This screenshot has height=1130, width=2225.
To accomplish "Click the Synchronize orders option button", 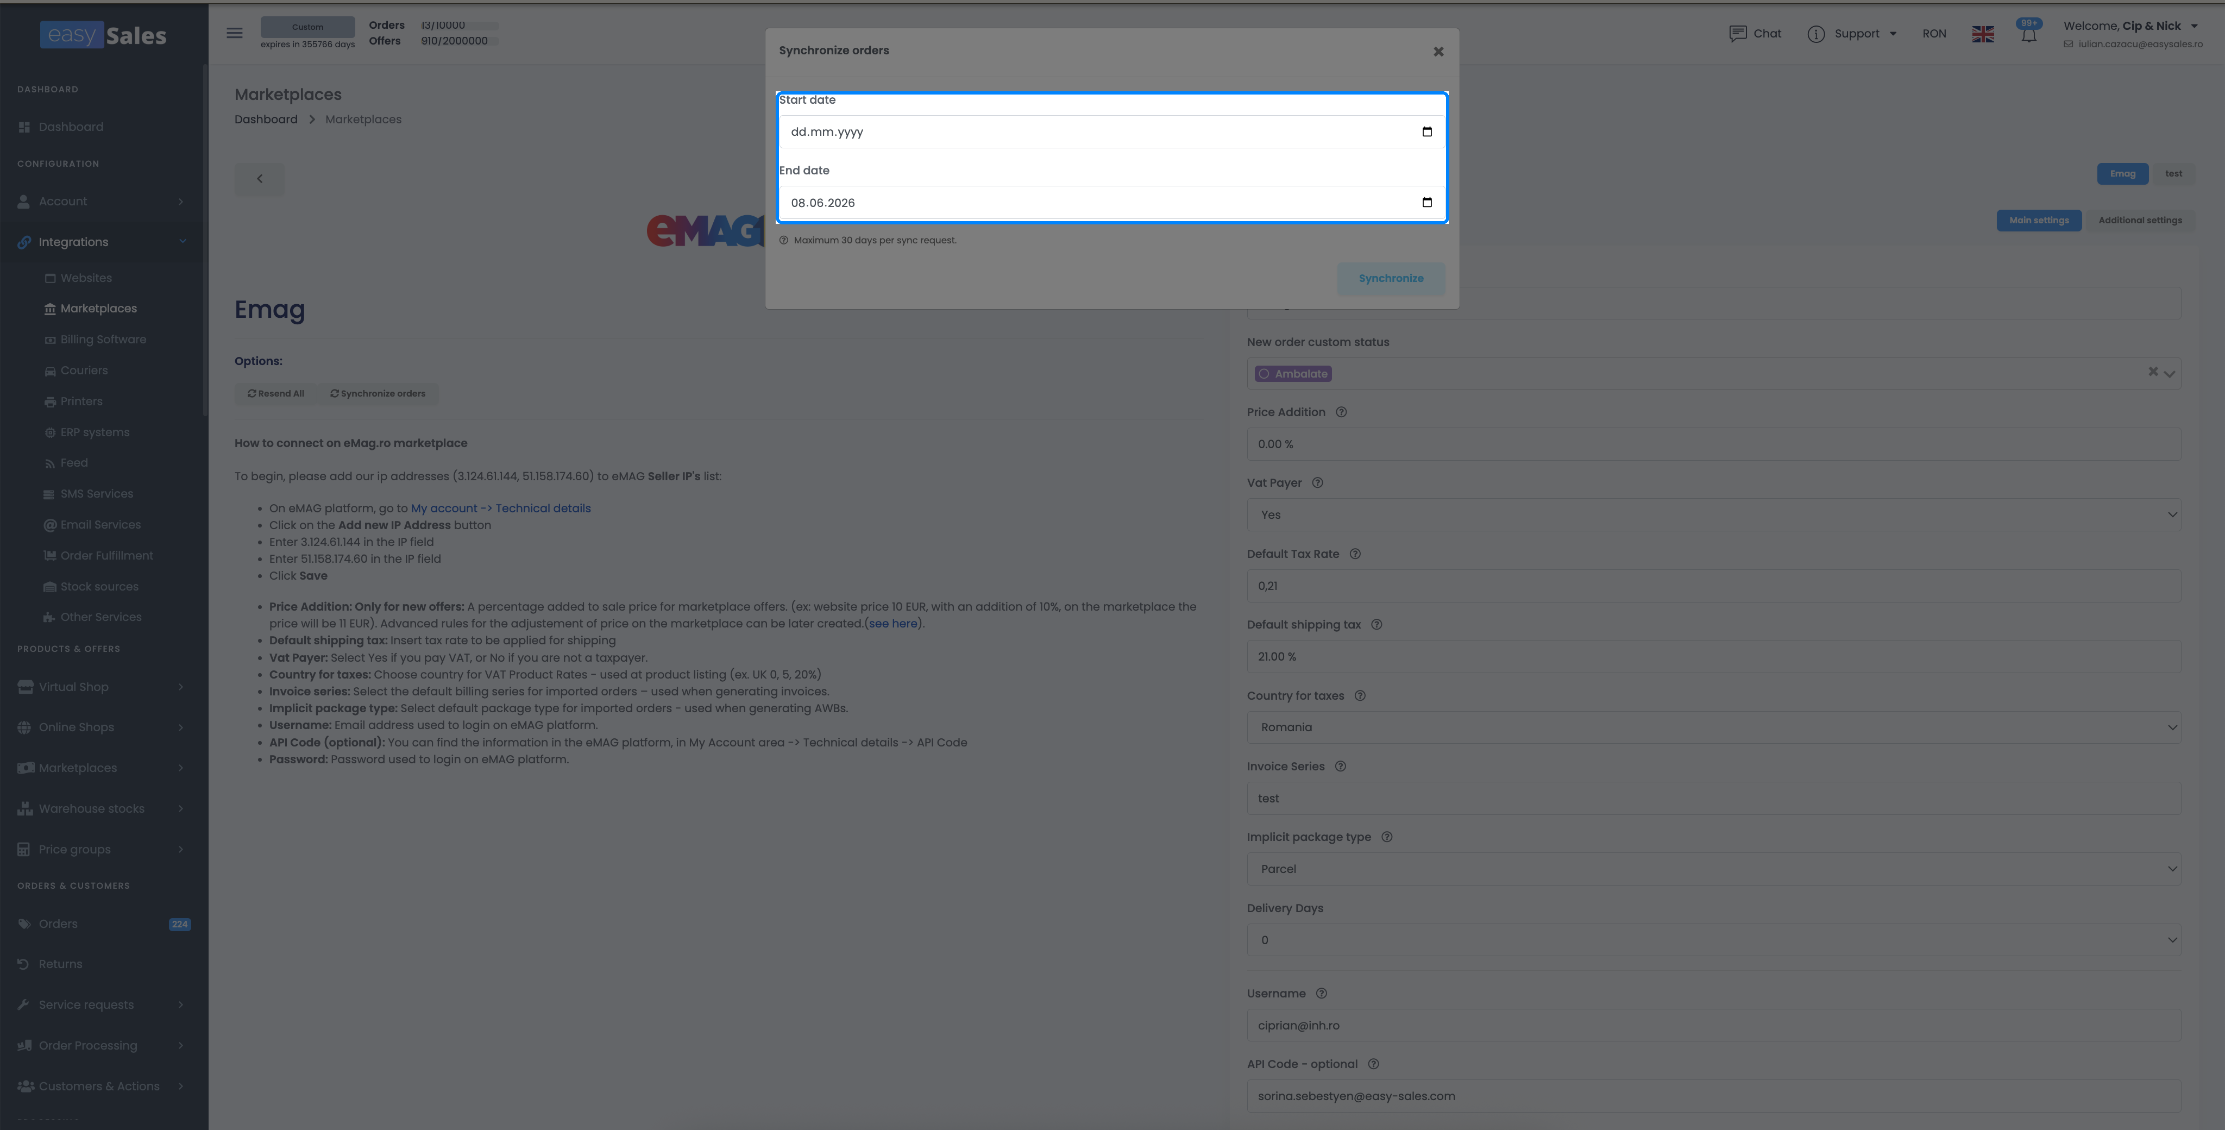I will click(378, 394).
